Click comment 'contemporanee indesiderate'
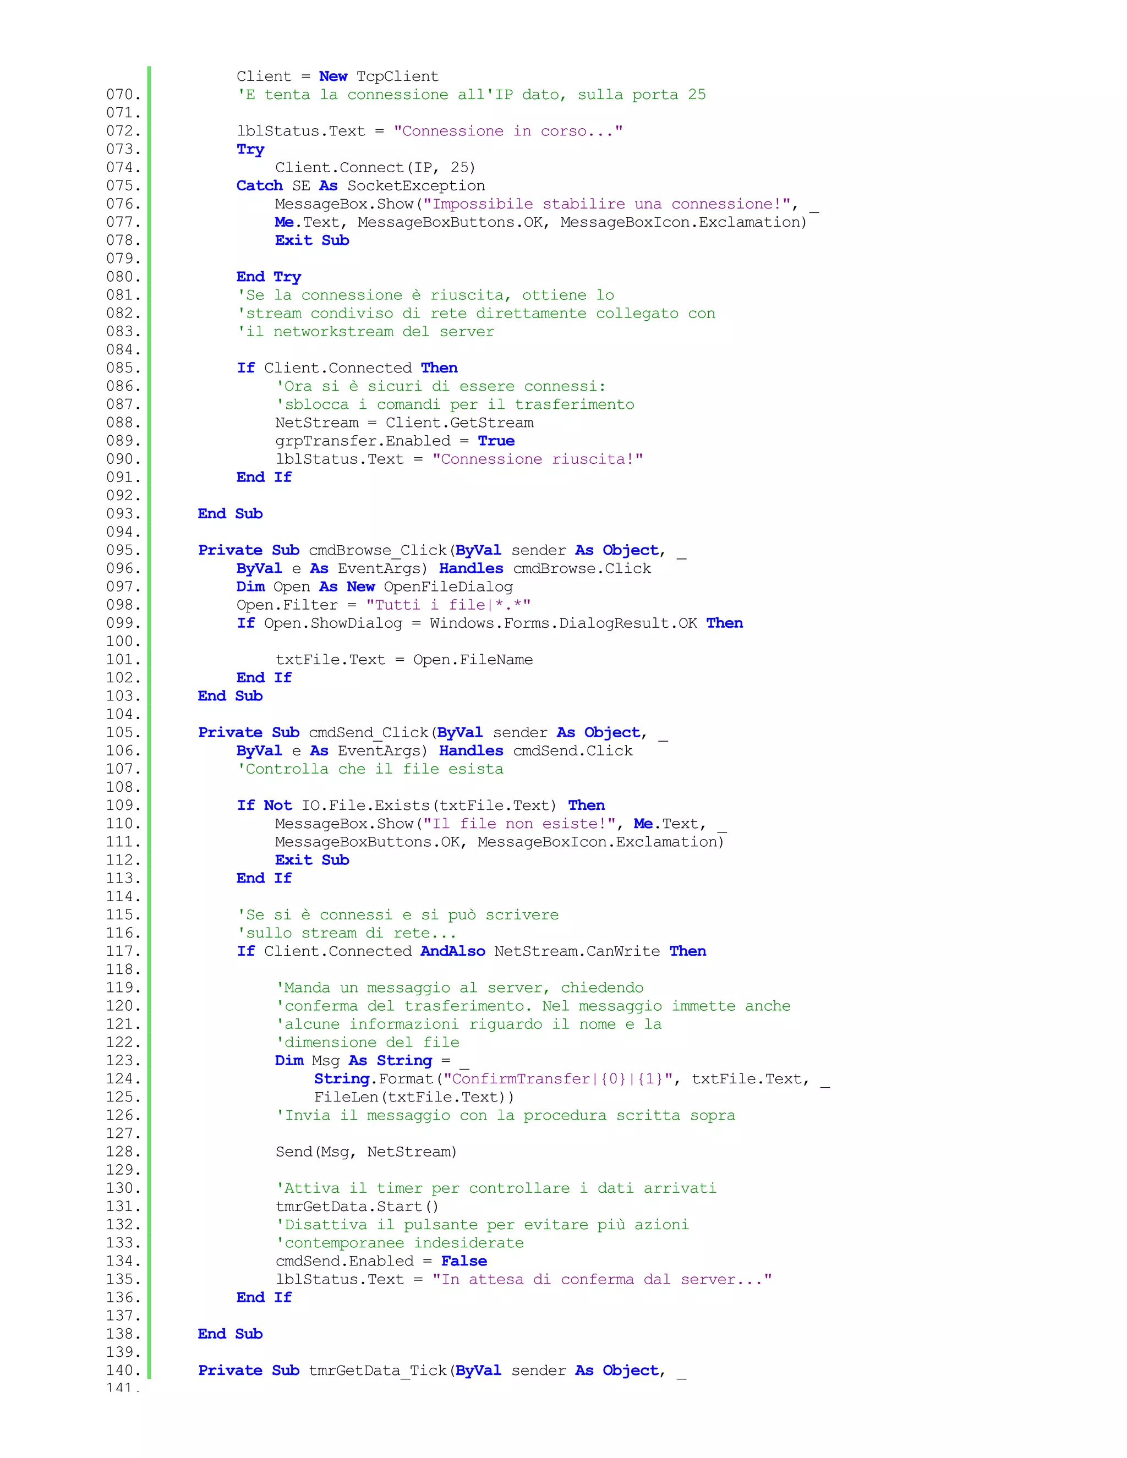This screenshot has width=1127, height=1458. tap(400, 1243)
